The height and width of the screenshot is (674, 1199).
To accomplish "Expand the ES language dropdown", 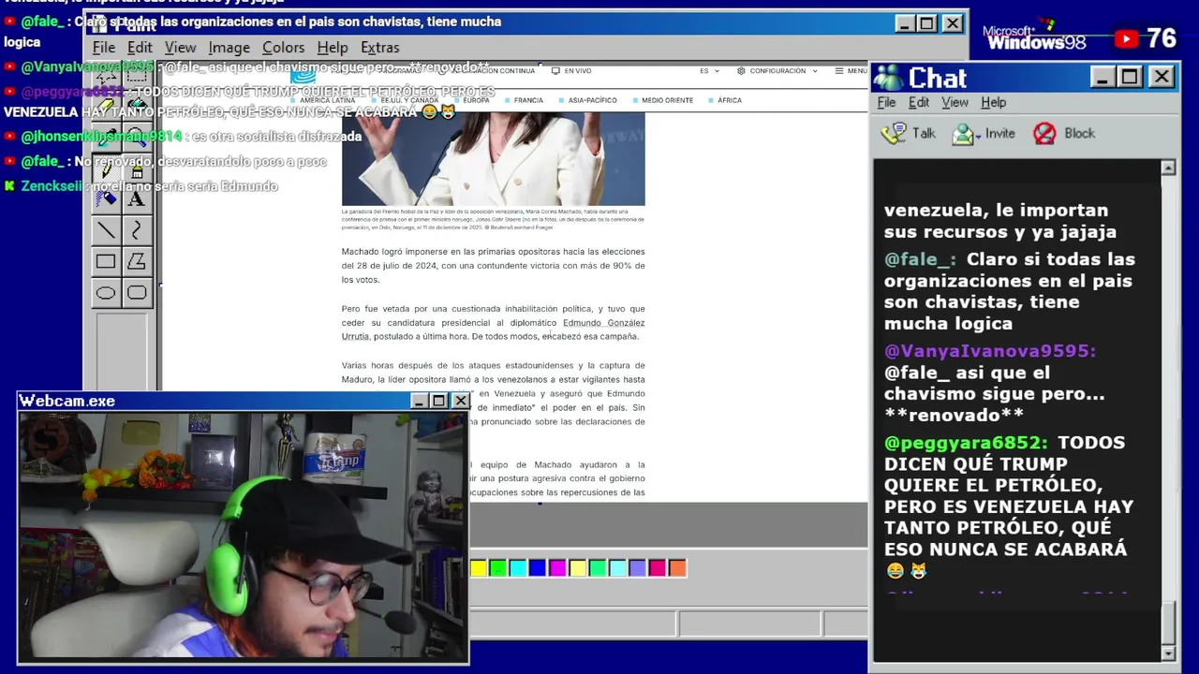I will click(710, 71).
